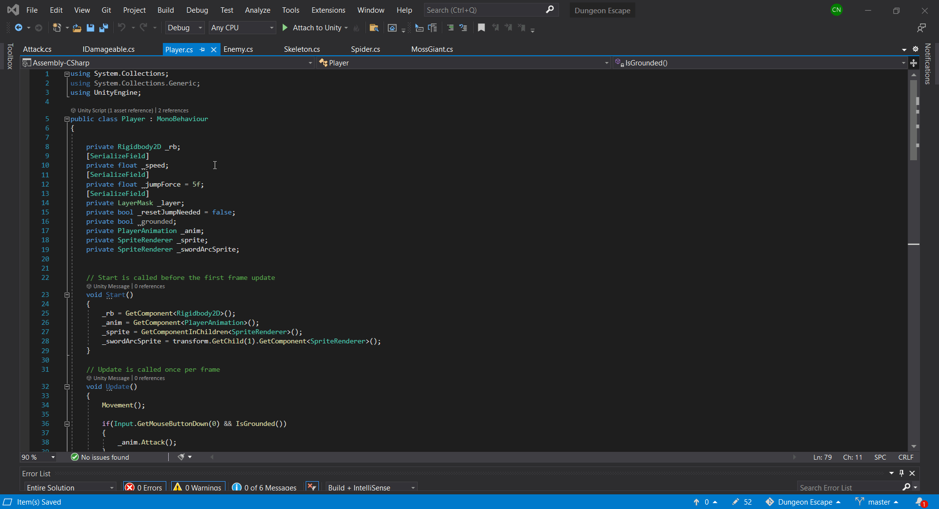
Task: Open the Player class navigation dropdown
Action: [464, 63]
